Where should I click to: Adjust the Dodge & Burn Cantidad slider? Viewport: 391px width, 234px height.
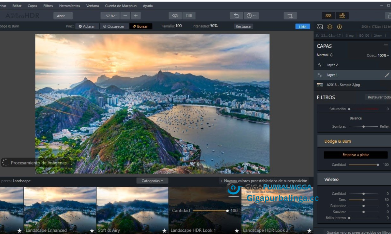click(x=364, y=165)
